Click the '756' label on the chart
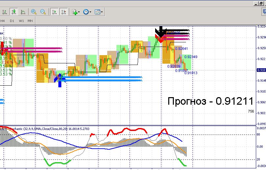Image resolution: width=266 pixels, height=170 pixels. (251, 111)
